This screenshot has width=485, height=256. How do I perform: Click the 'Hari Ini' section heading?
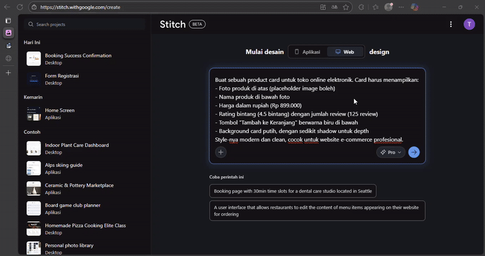pos(32,42)
